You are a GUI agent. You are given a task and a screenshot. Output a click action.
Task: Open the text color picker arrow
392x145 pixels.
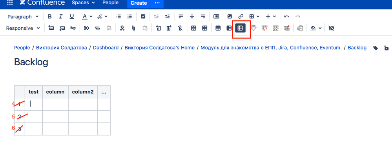pyautogui.click(x=91, y=16)
